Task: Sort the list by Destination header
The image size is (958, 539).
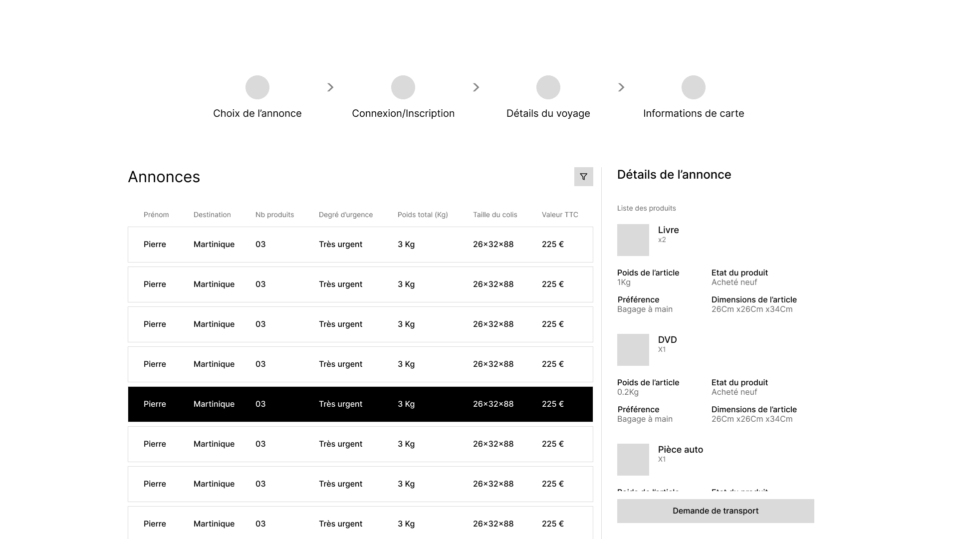Action: click(x=212, y=215)
